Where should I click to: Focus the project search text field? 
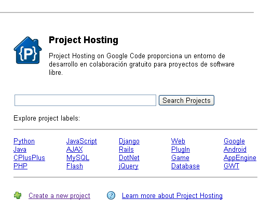(x=85, y=100)
